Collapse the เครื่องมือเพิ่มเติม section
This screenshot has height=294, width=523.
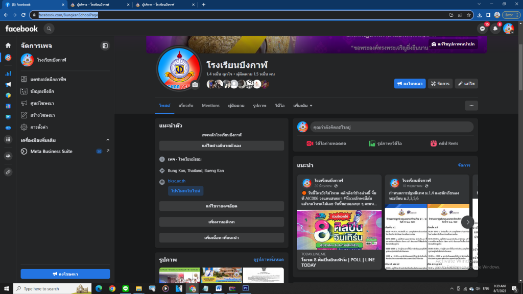[x=108, y=140]
